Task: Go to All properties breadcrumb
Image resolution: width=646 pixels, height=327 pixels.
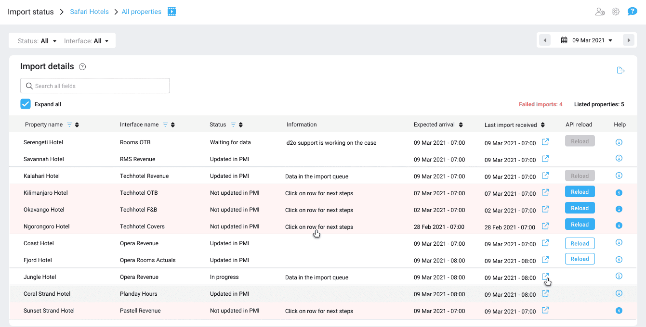Action: click(141, 12)
